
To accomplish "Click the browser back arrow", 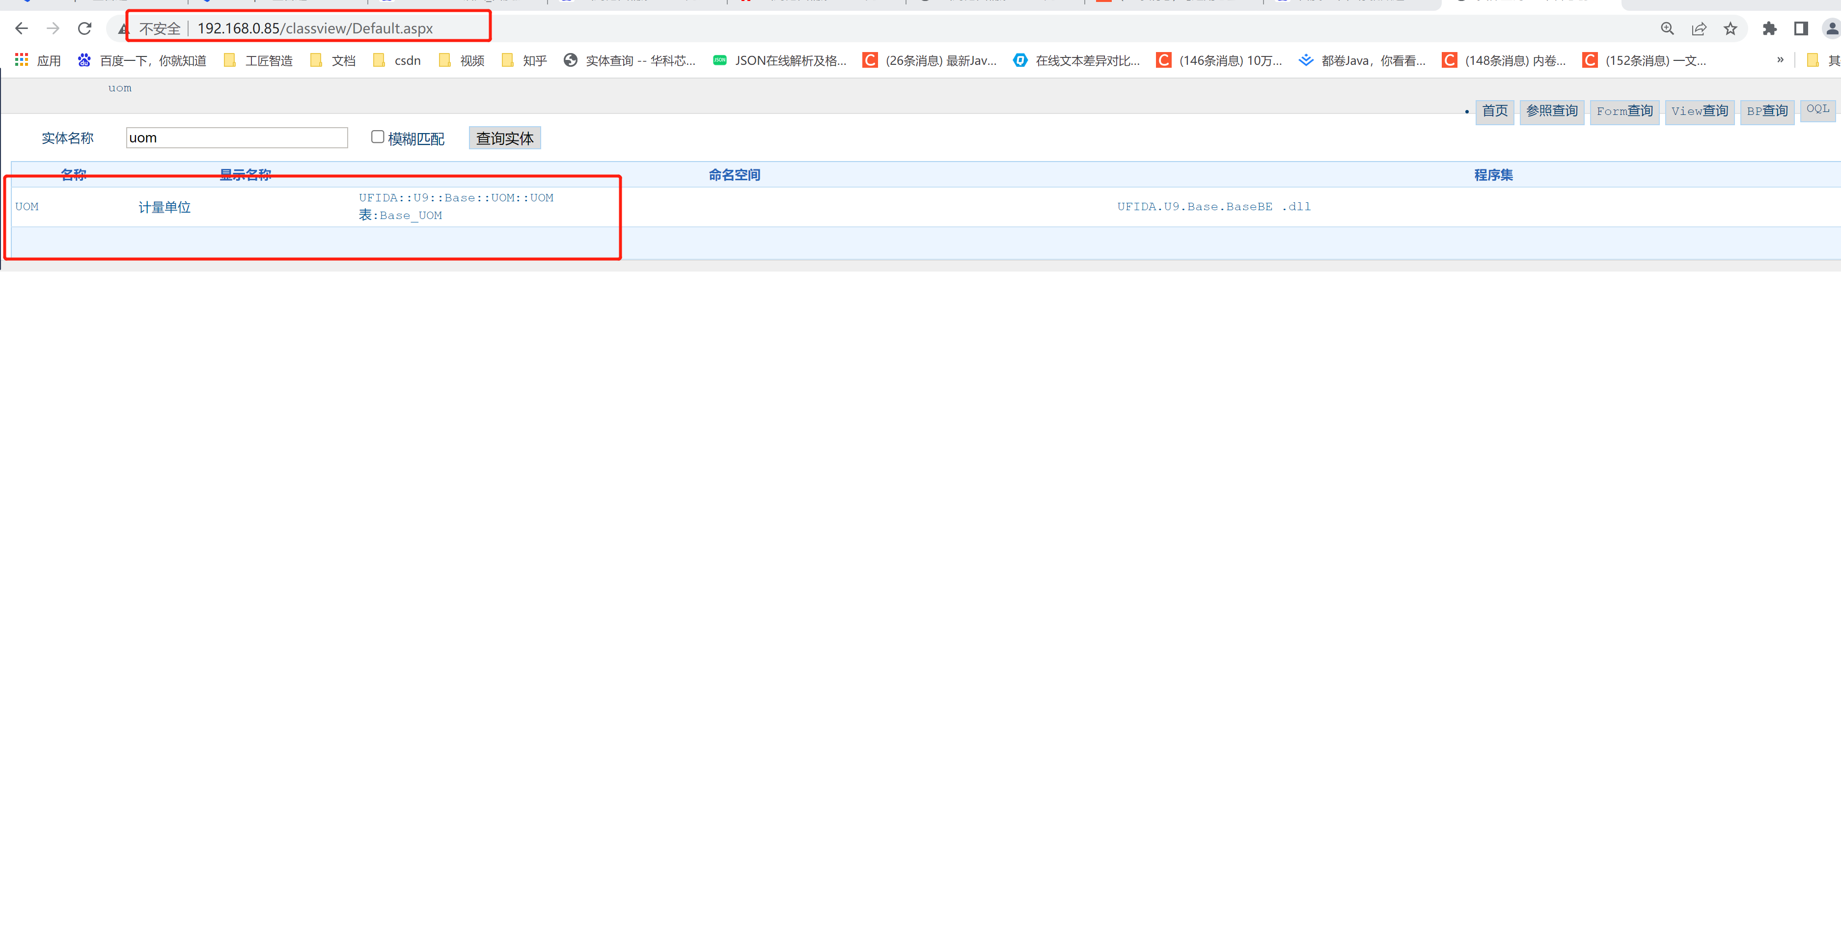I will click(22, 28).
